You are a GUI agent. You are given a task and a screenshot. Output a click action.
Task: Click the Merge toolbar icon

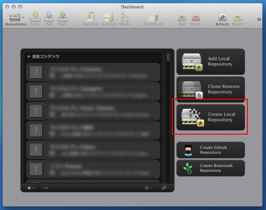pos(124,17)
